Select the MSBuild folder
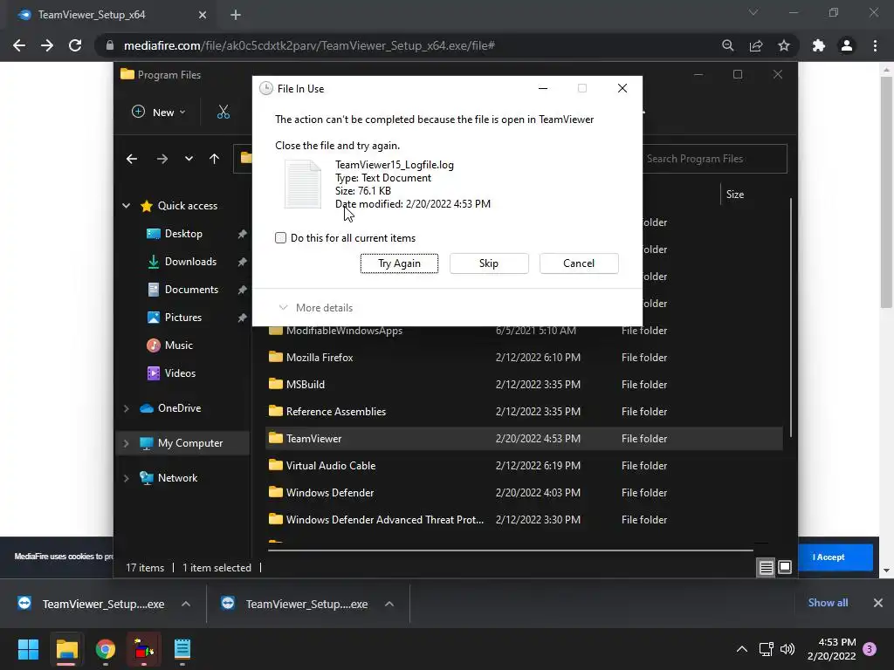The image size is (894, 670). pyautogui.click(x=524, y=385)
